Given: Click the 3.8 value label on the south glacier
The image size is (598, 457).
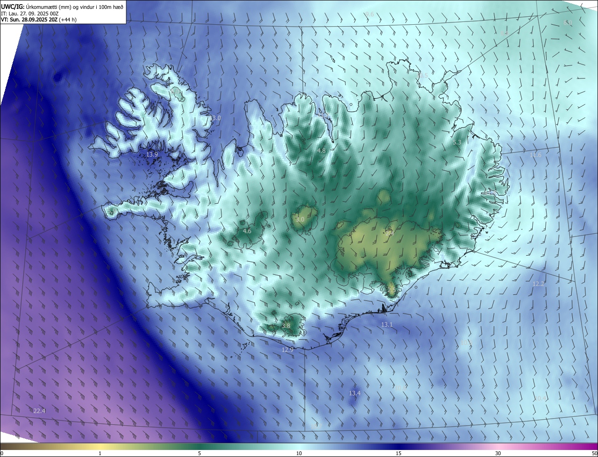Looking at the screenshot, I should [286, 326].
